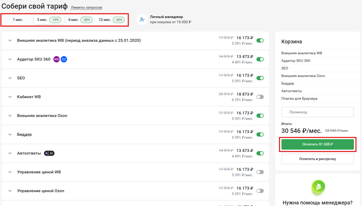
Task: Expand the Автоответы row chevron
Action: [10, 153]
